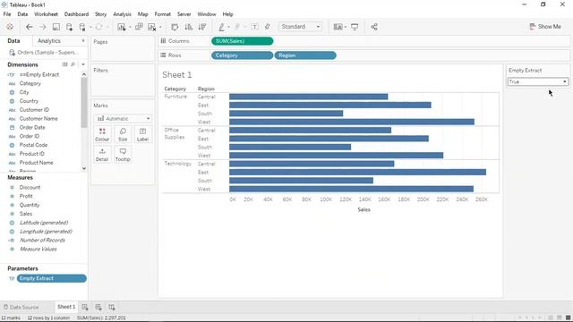The width and height of the screenshot is (573, 322).
Task: Click the Sort ascending icon
Action: (189, 27)
